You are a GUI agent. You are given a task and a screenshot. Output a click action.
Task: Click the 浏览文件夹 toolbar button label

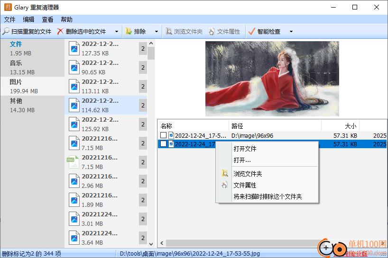click(188, 32)
